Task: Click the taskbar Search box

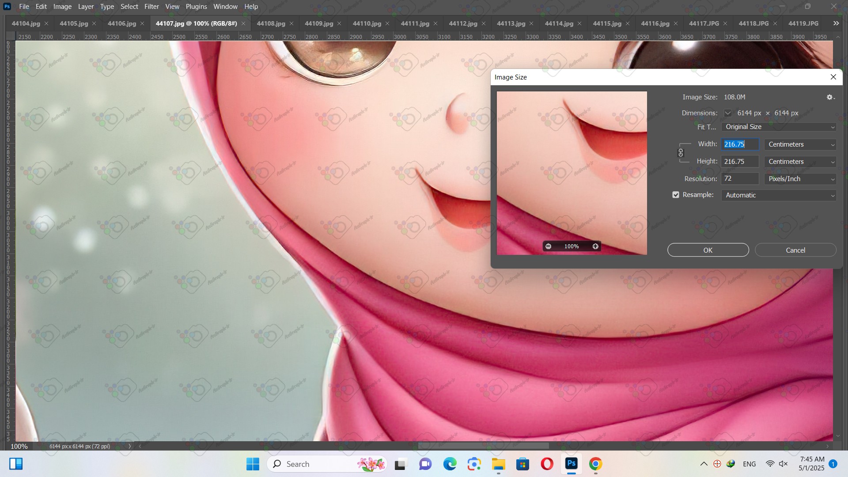Action: 327,464
